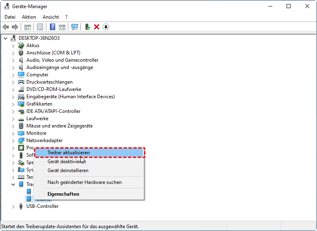The height and width of the screenshot is (231, 317).
Task: Select Nach geänderter Hardware suchen
Action: point(84,182)
